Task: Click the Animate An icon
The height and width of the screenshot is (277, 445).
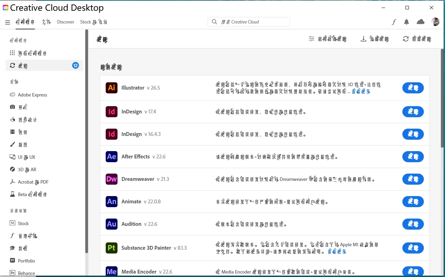Action: (x=112, y=202)
